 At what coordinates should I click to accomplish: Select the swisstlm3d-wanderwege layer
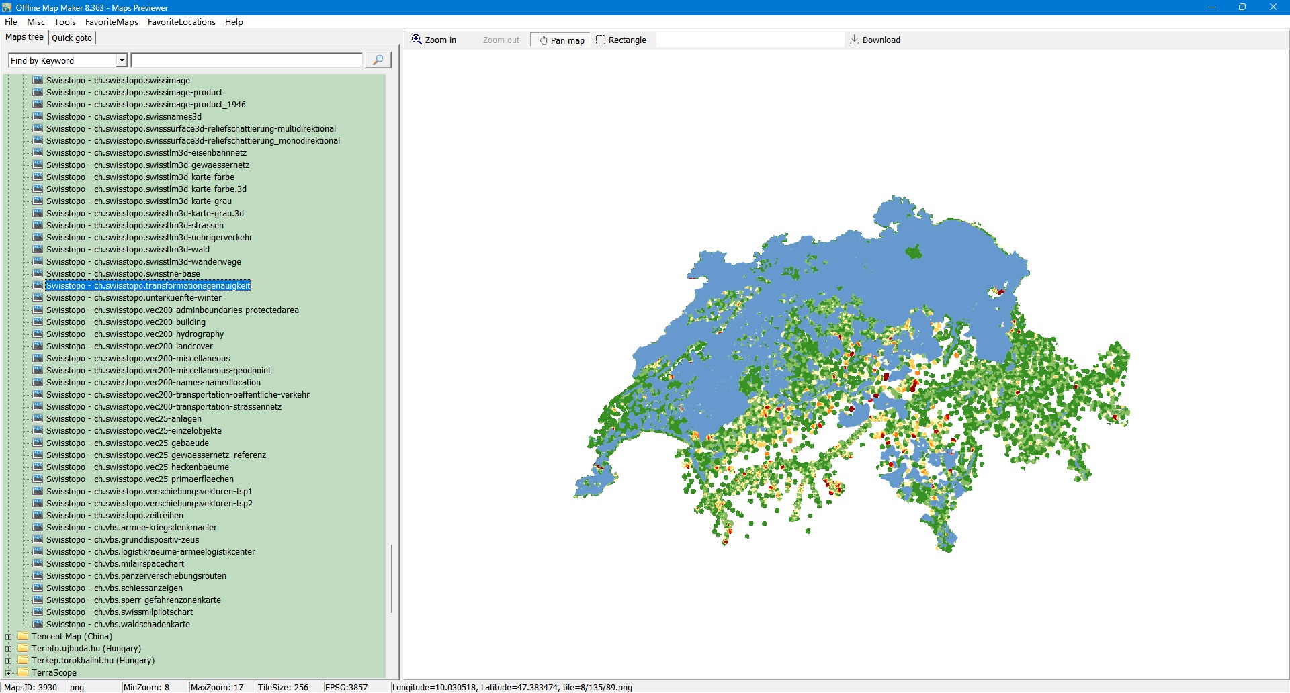143,262
